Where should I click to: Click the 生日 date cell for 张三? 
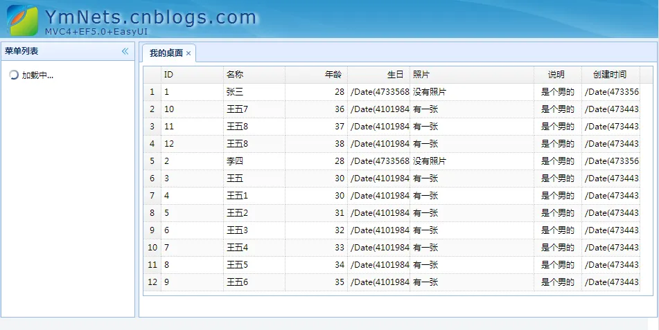[380, 92]
